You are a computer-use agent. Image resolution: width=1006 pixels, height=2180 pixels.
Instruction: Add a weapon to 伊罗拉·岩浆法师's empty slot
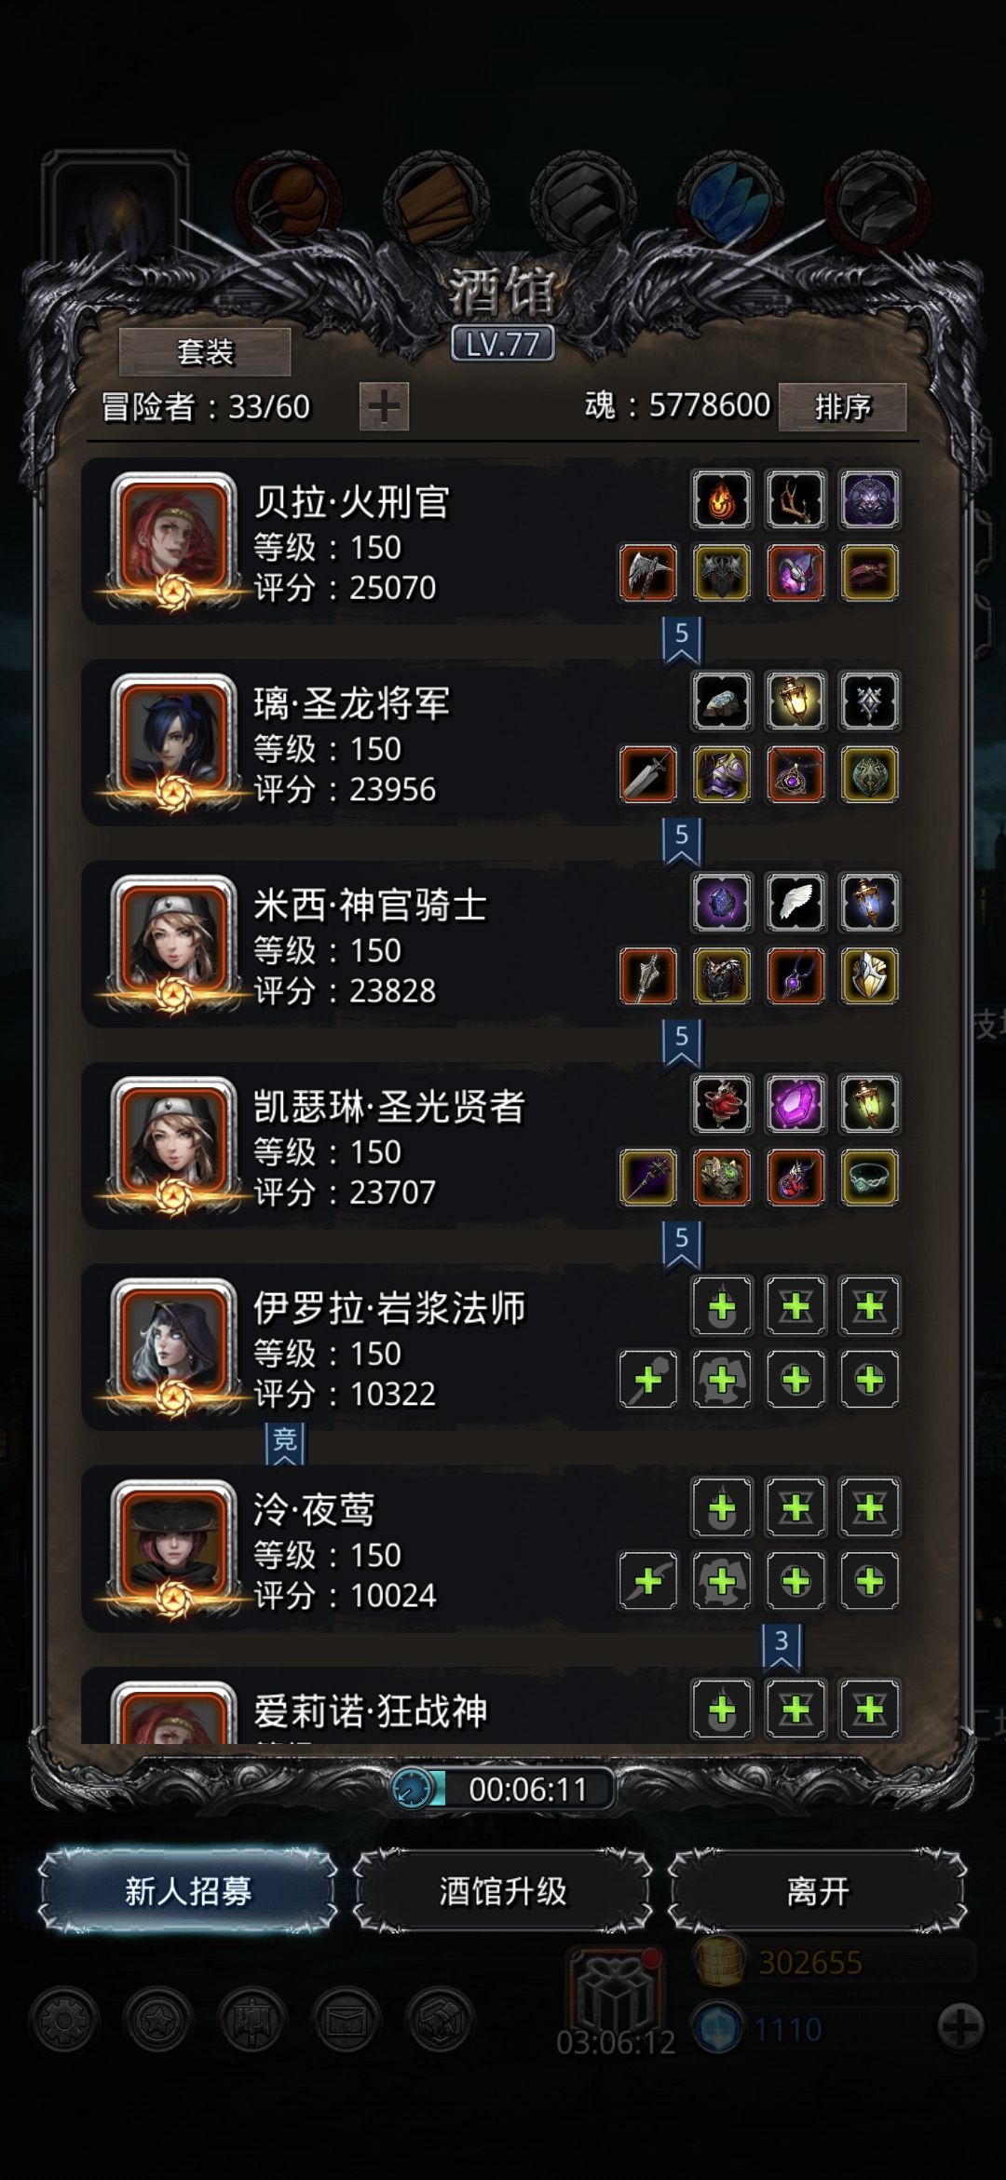pos(648,1379)
